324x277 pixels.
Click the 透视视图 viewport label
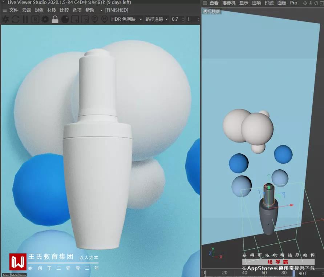click(211, 12)
